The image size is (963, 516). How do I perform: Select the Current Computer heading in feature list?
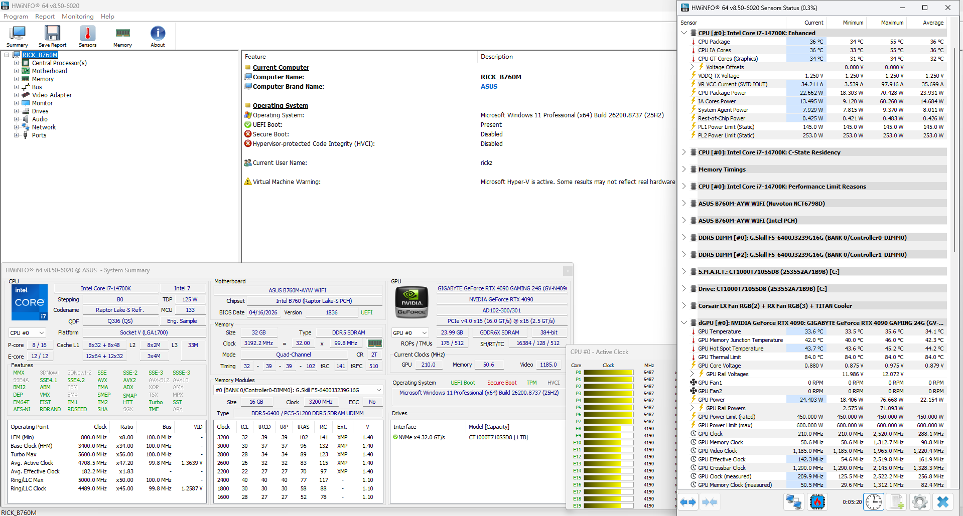tap(281, 68)
